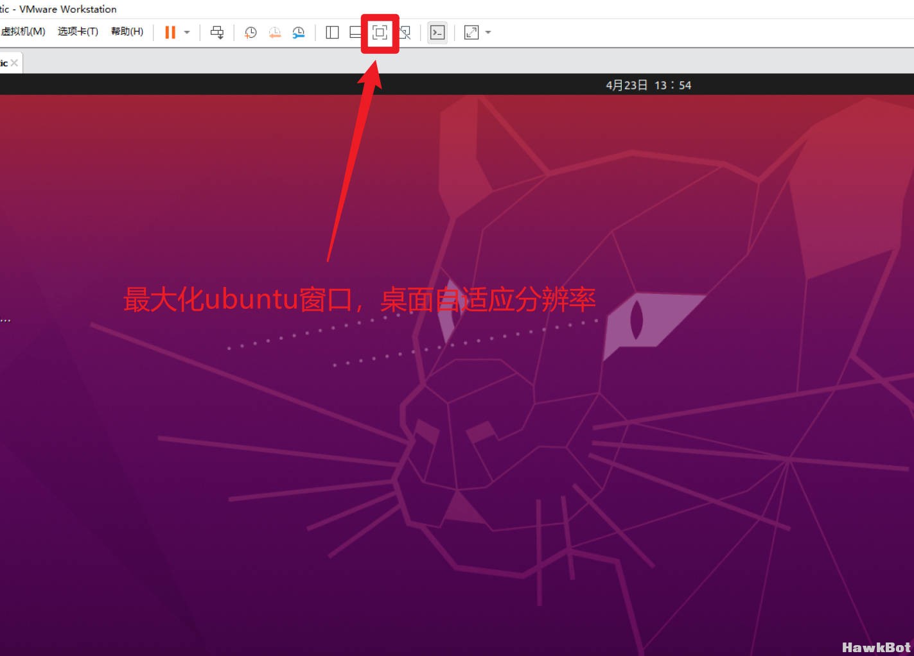Screen dimensions: 914x656
Task: Open the Ubuntu clock showing 4月23日 13:54
Action: click(648, 85)
